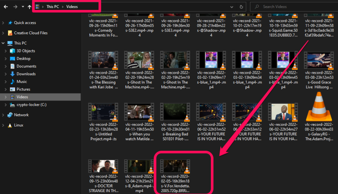Screen dimensions: 338x194
Task: Expand the Downloads tree node
Action: click(x=6, y=74)
